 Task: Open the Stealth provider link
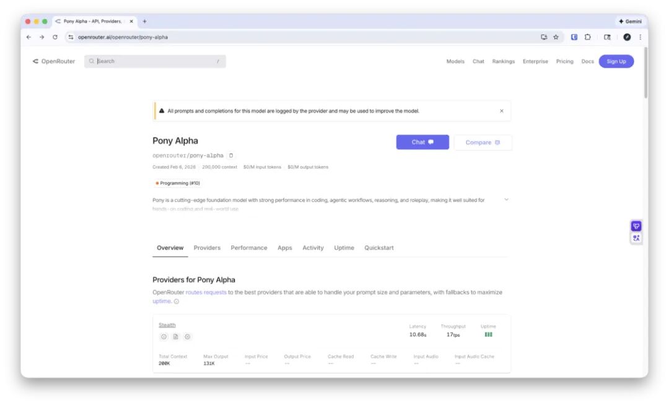[x=167, y=325]
